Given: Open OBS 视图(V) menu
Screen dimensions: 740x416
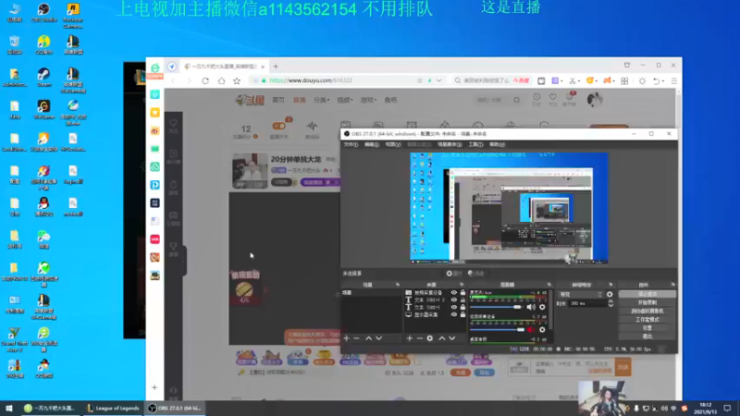Looking at the screenshot, I should click(393, 144).
